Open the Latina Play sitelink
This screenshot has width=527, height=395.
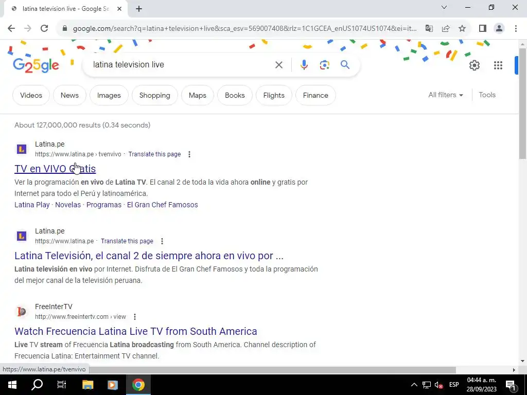(32, 205)
